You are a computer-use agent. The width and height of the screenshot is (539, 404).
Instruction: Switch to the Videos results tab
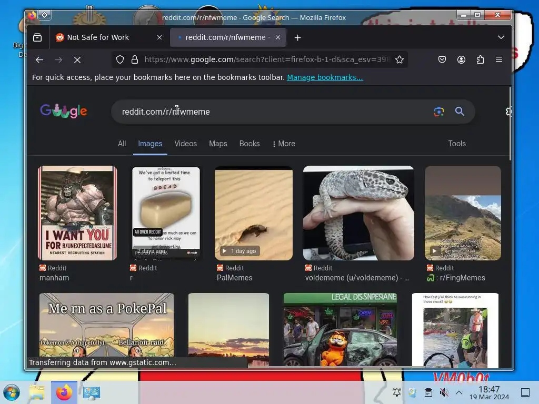coord(186,144)
